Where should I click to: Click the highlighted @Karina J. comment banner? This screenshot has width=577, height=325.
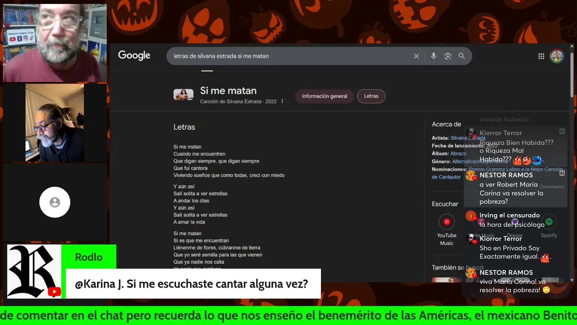[193, 284]
